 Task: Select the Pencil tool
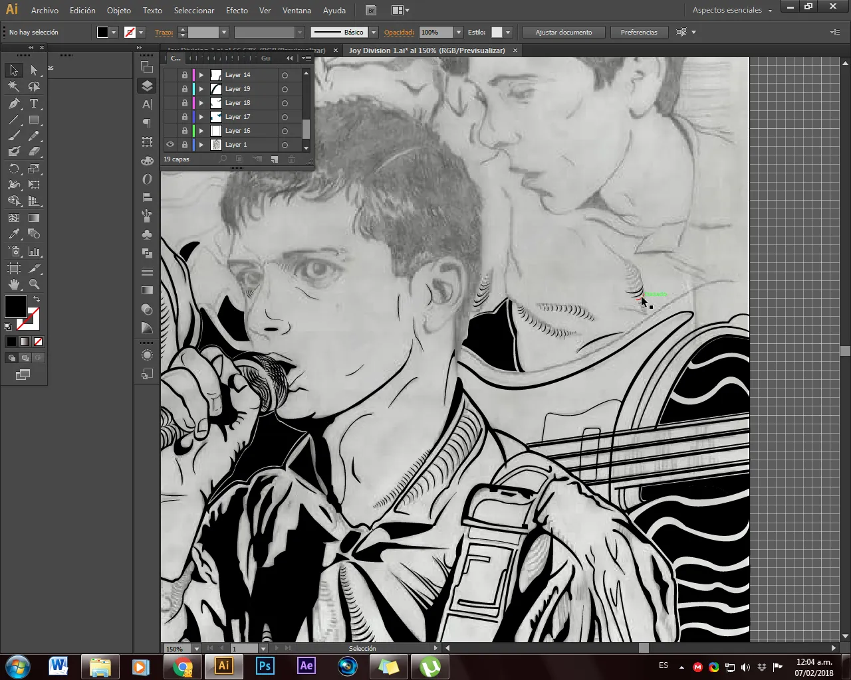[34, 136]
